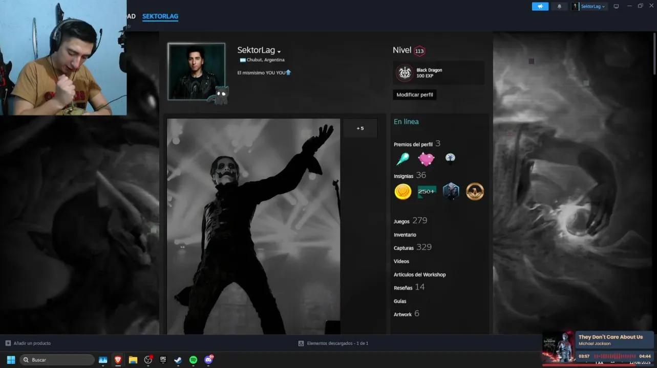
Task: Open the Reseñas 14 link
Action: (409, 287)
